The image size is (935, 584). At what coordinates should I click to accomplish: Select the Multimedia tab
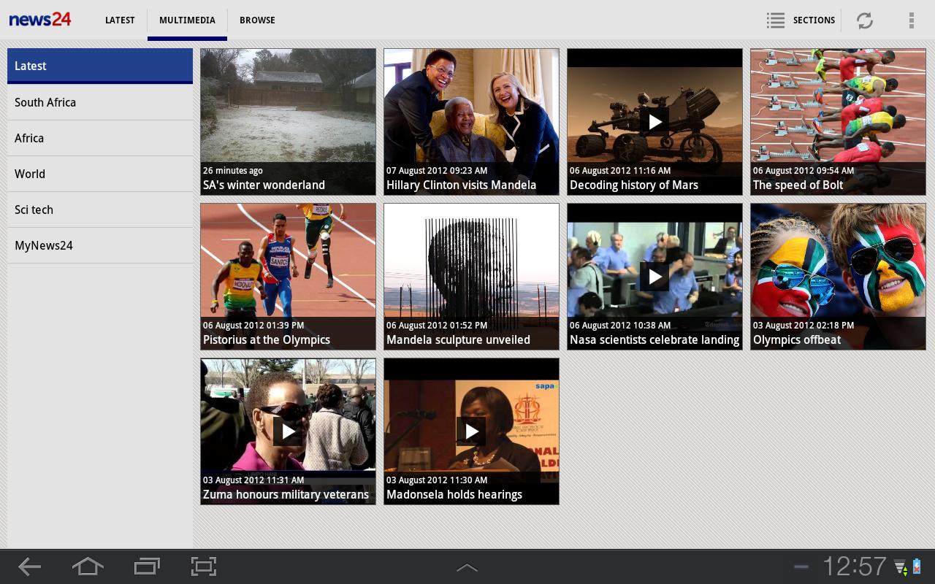(187, 20)
